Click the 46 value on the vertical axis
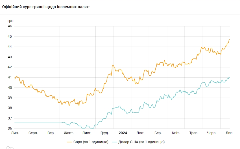Screen dimensions: 240x149 point(10,26)
